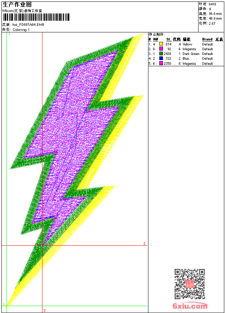Click the file name 'hot_FD897A84.EMB'
This screenshot has height=313, width=225.
tap(28, 24)
